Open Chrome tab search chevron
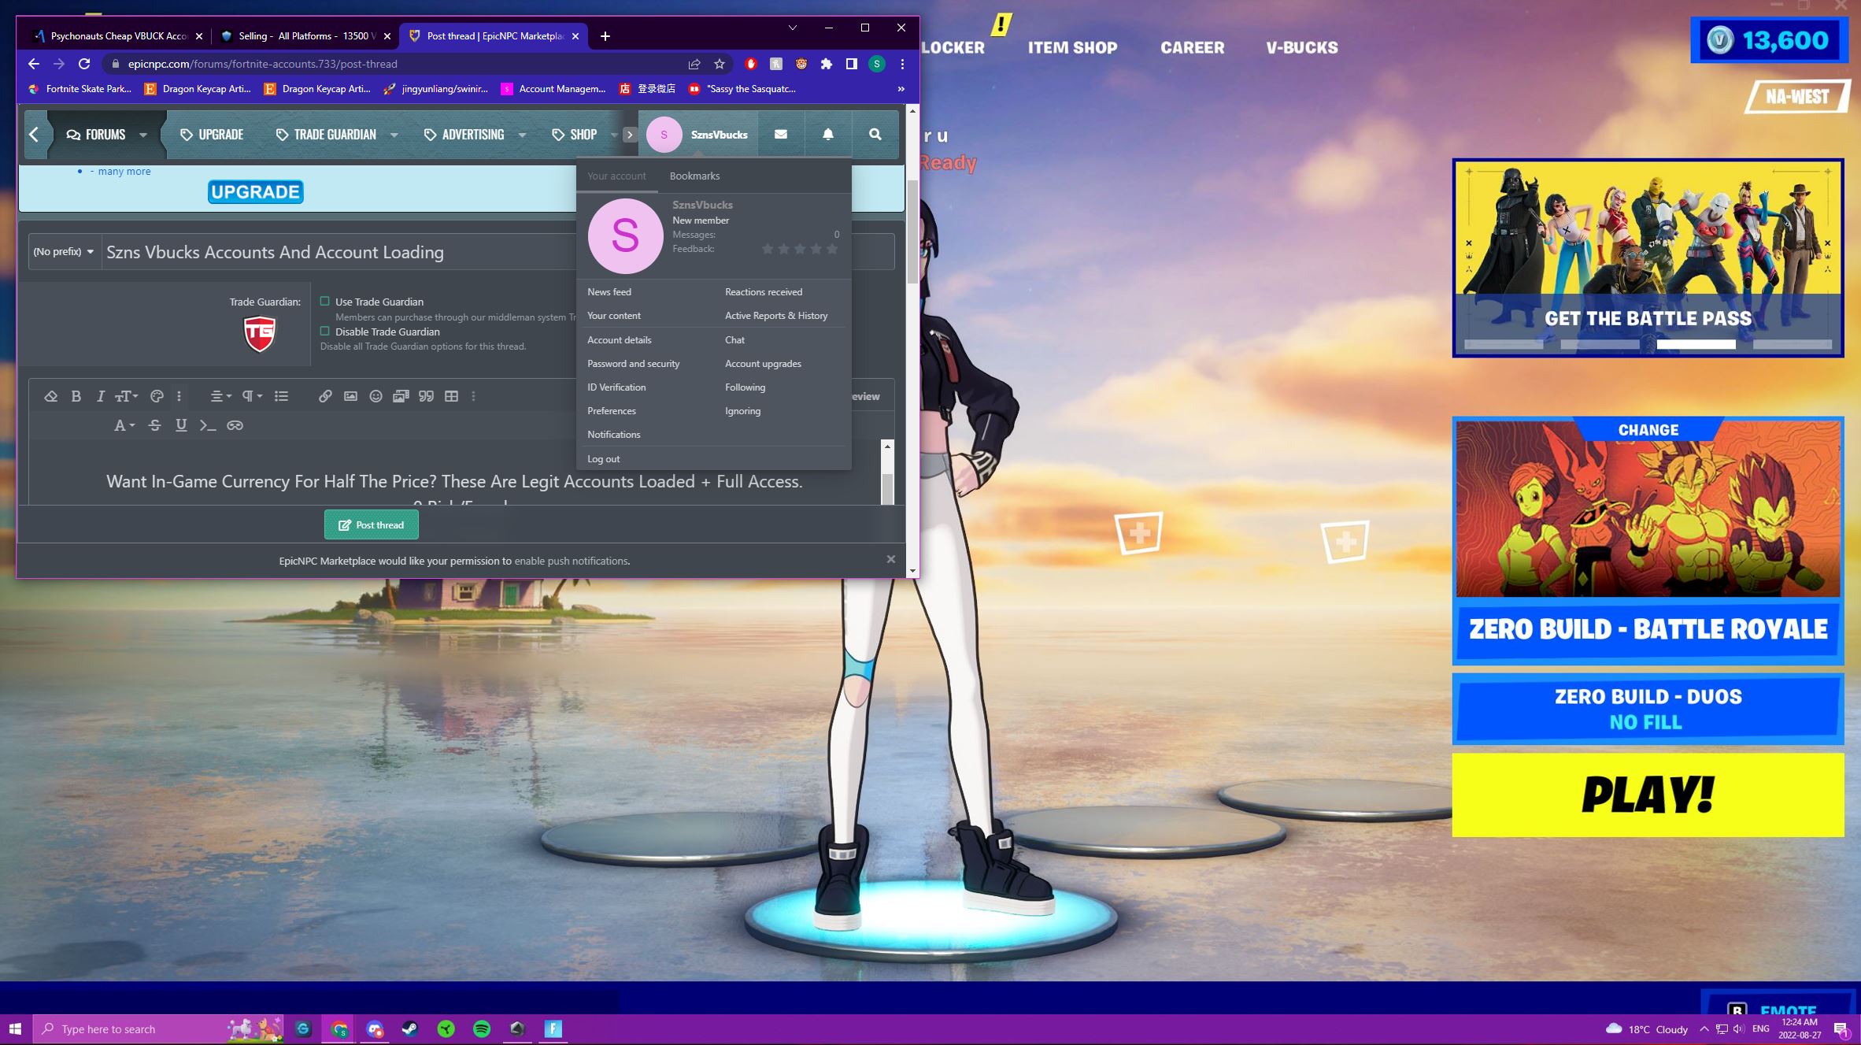The width and height of the screenshot is (1861, 1045). pos(793,28)
